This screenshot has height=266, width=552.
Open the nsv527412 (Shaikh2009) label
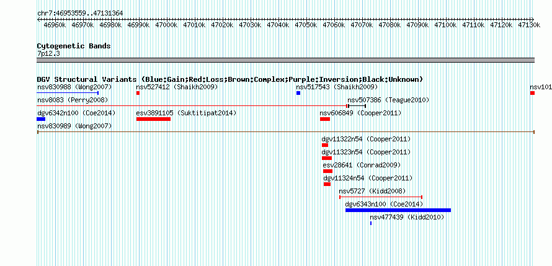point(177,87)
